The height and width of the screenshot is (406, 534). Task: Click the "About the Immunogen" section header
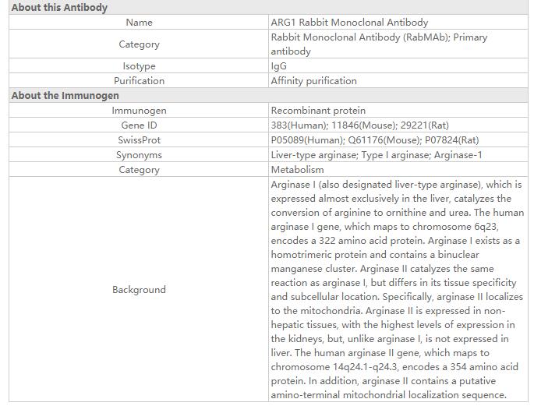point(65,96)
